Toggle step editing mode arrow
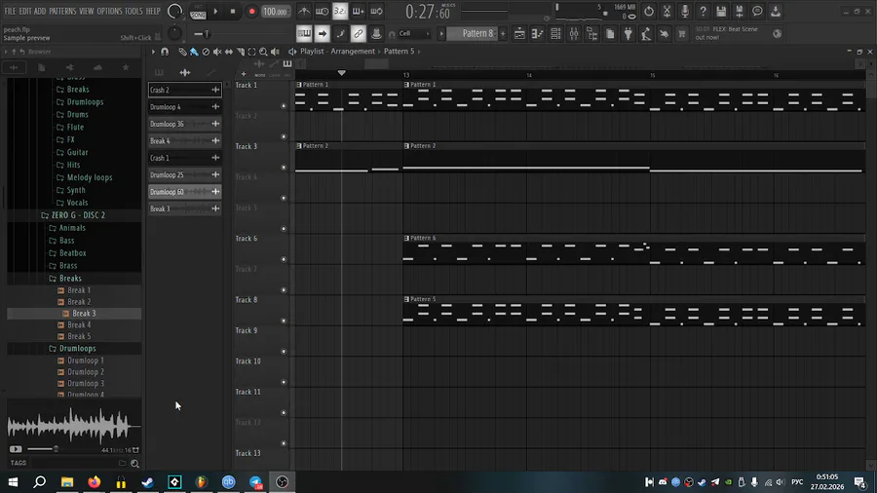The width and height of the screenshot is (877, 493). (x=323, y=33)
